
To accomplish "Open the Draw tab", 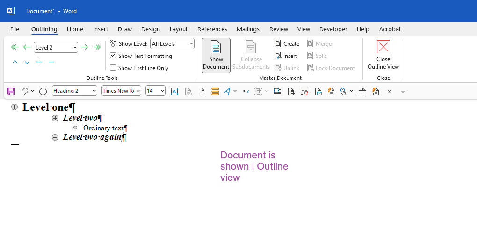I will click(x=125, y=29).
